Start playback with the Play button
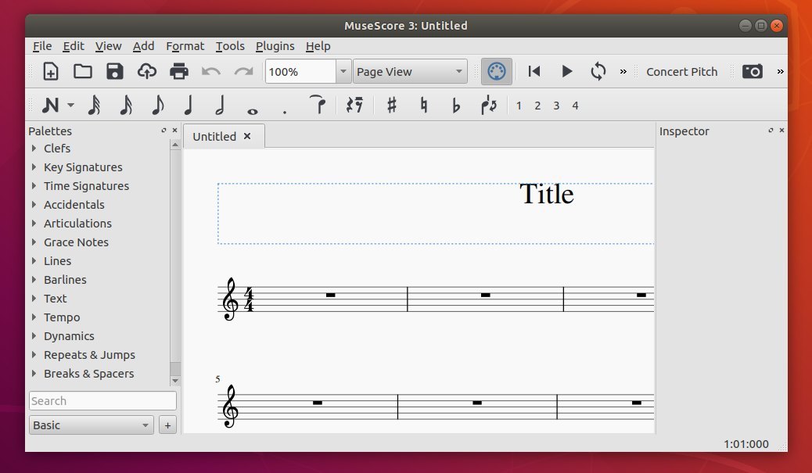The height and width of the screenshot is (473, 812). click(567, 71)
